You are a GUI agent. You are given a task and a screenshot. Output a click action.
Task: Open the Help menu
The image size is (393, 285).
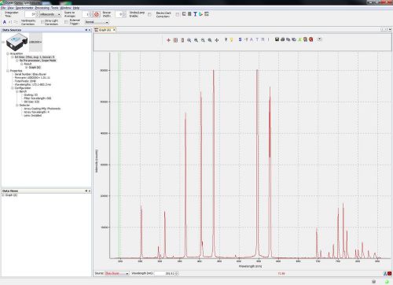pyautogui.click(x=76, y=8)
